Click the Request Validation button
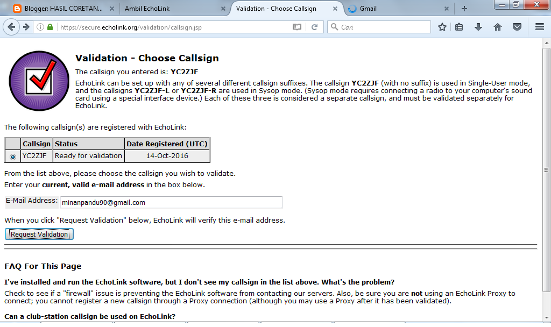551x327 pixels. (x=39, y=234)
